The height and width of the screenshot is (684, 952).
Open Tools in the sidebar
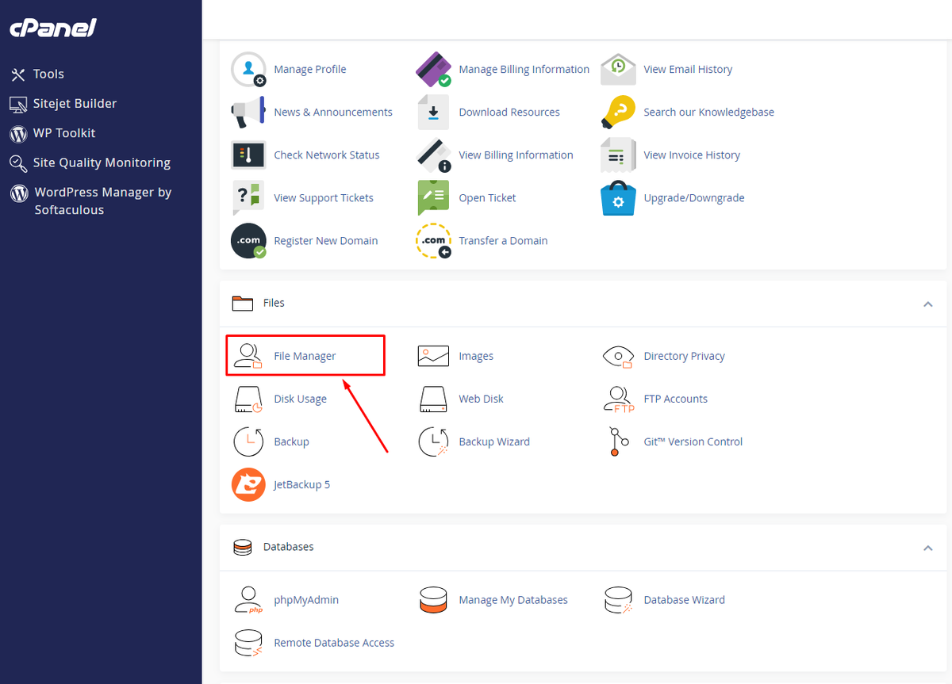[x=48, y=74]
